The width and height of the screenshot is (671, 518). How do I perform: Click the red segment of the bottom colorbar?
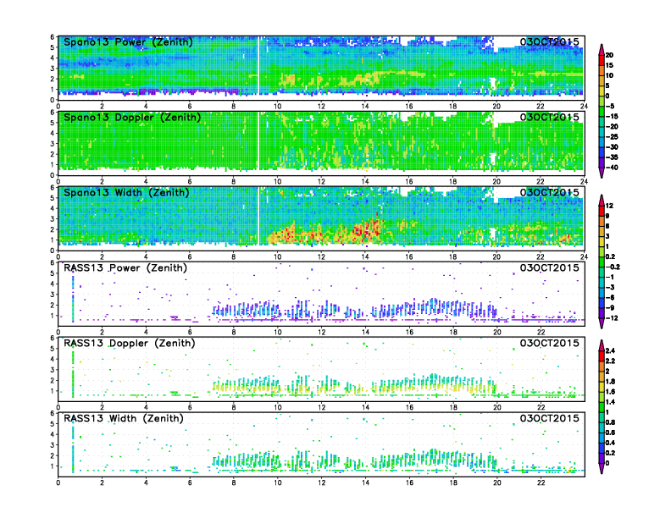[602, 356]
